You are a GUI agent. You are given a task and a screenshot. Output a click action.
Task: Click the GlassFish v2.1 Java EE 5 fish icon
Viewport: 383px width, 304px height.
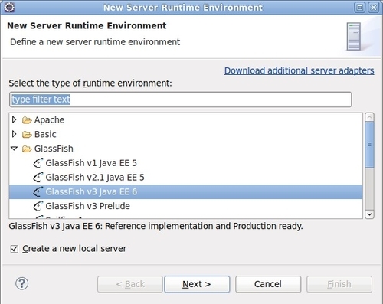[x=38, y=178]
